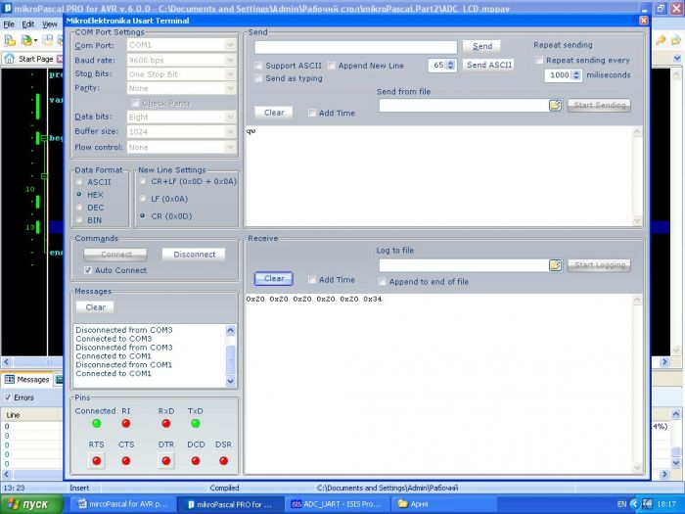
Task: Click the Send from file path field
Action: pyautogui.click(x=464, y=105)
